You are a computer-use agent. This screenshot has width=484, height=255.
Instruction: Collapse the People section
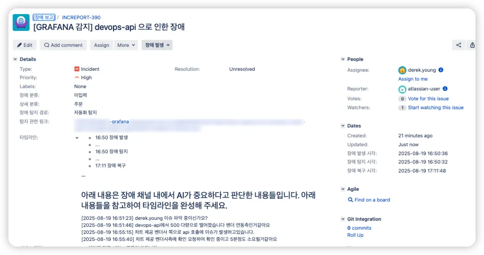tap(343, 59)
